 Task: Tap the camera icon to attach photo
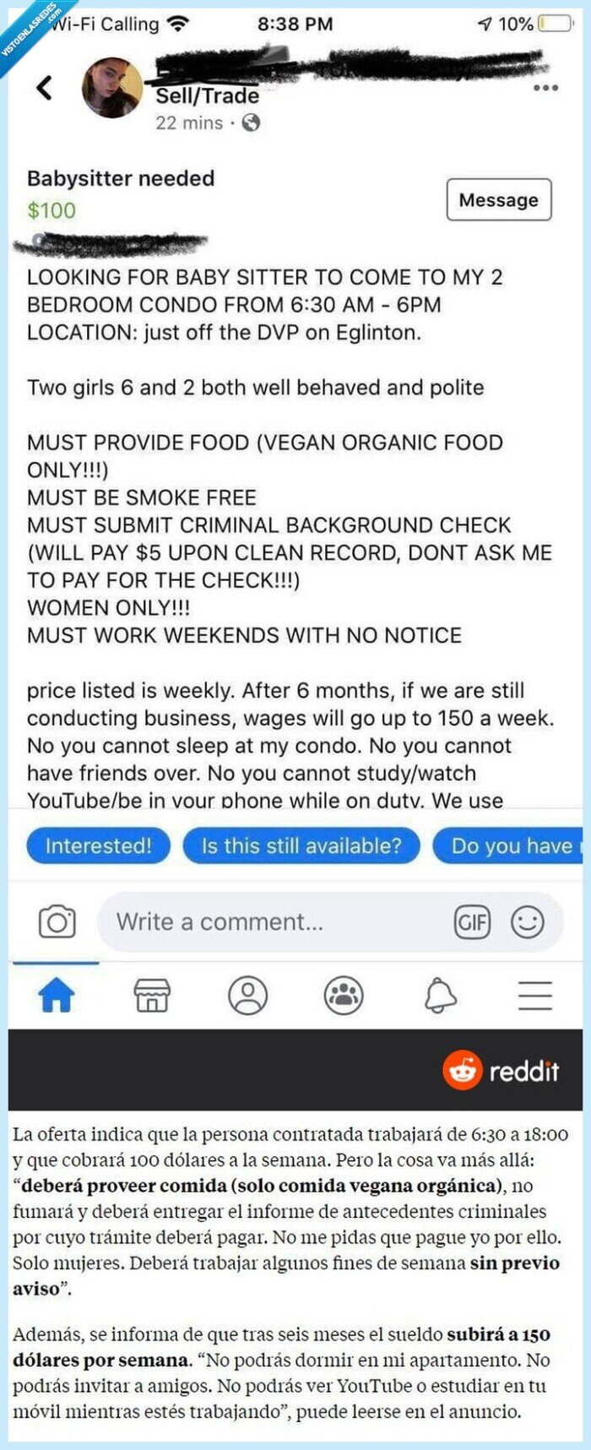pos(57,921)
